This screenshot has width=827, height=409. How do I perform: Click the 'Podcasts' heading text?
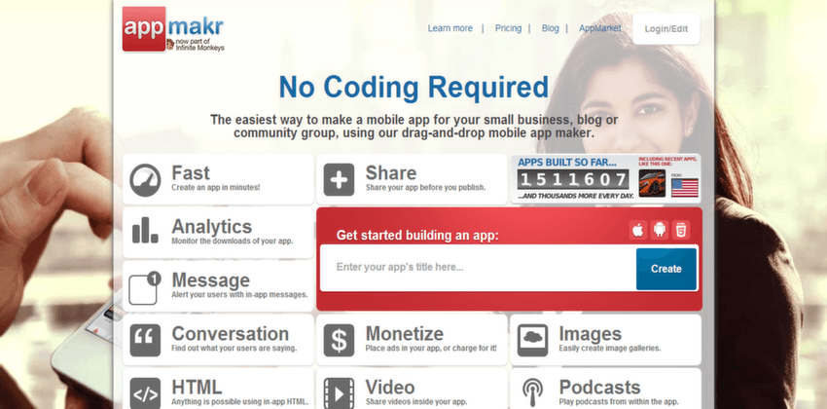tap(599, 387)
